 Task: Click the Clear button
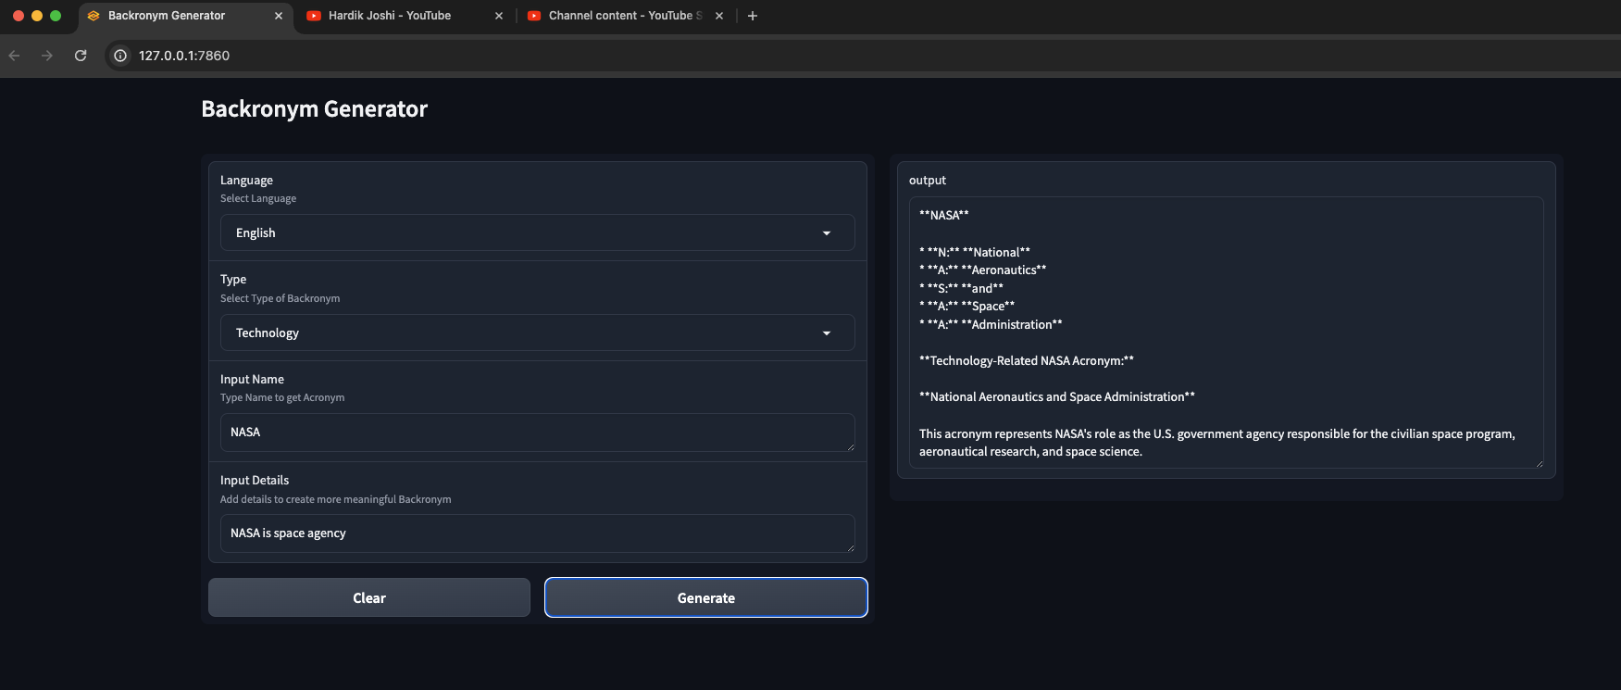coord(369,597)
